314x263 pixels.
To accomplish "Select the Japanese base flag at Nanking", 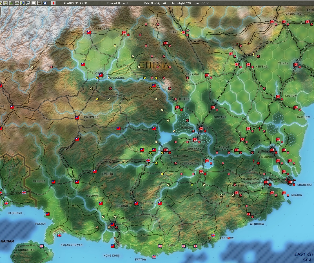I will click(272, 150).
